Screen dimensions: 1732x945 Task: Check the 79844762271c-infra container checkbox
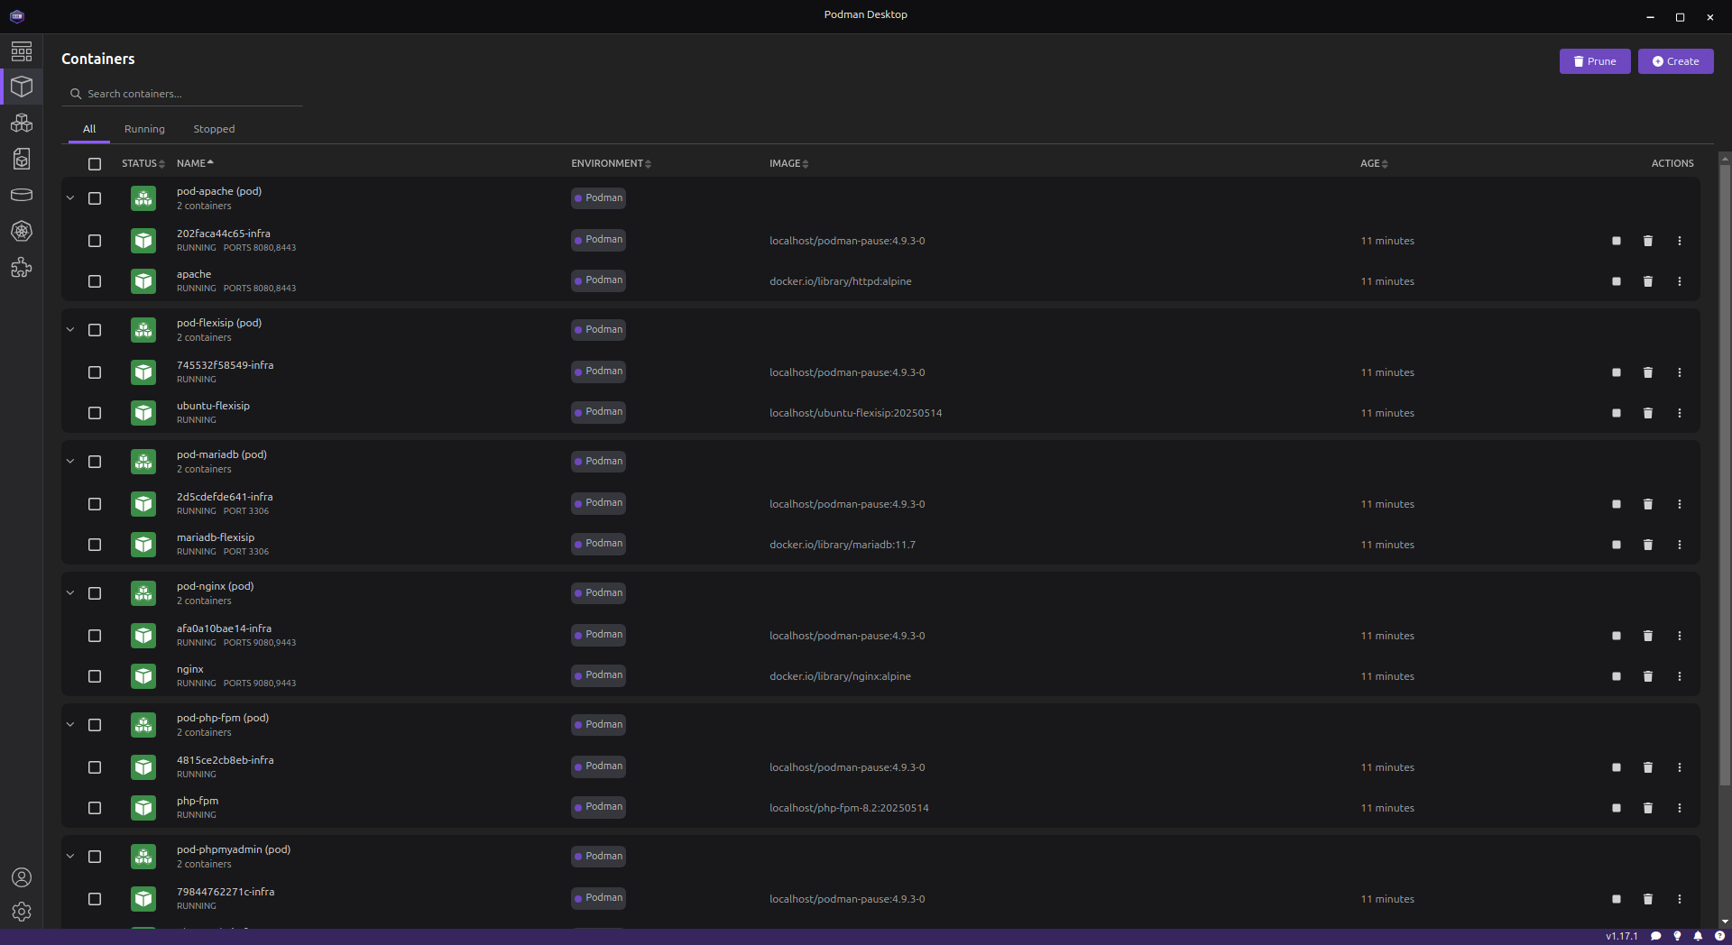click(95, 899)
